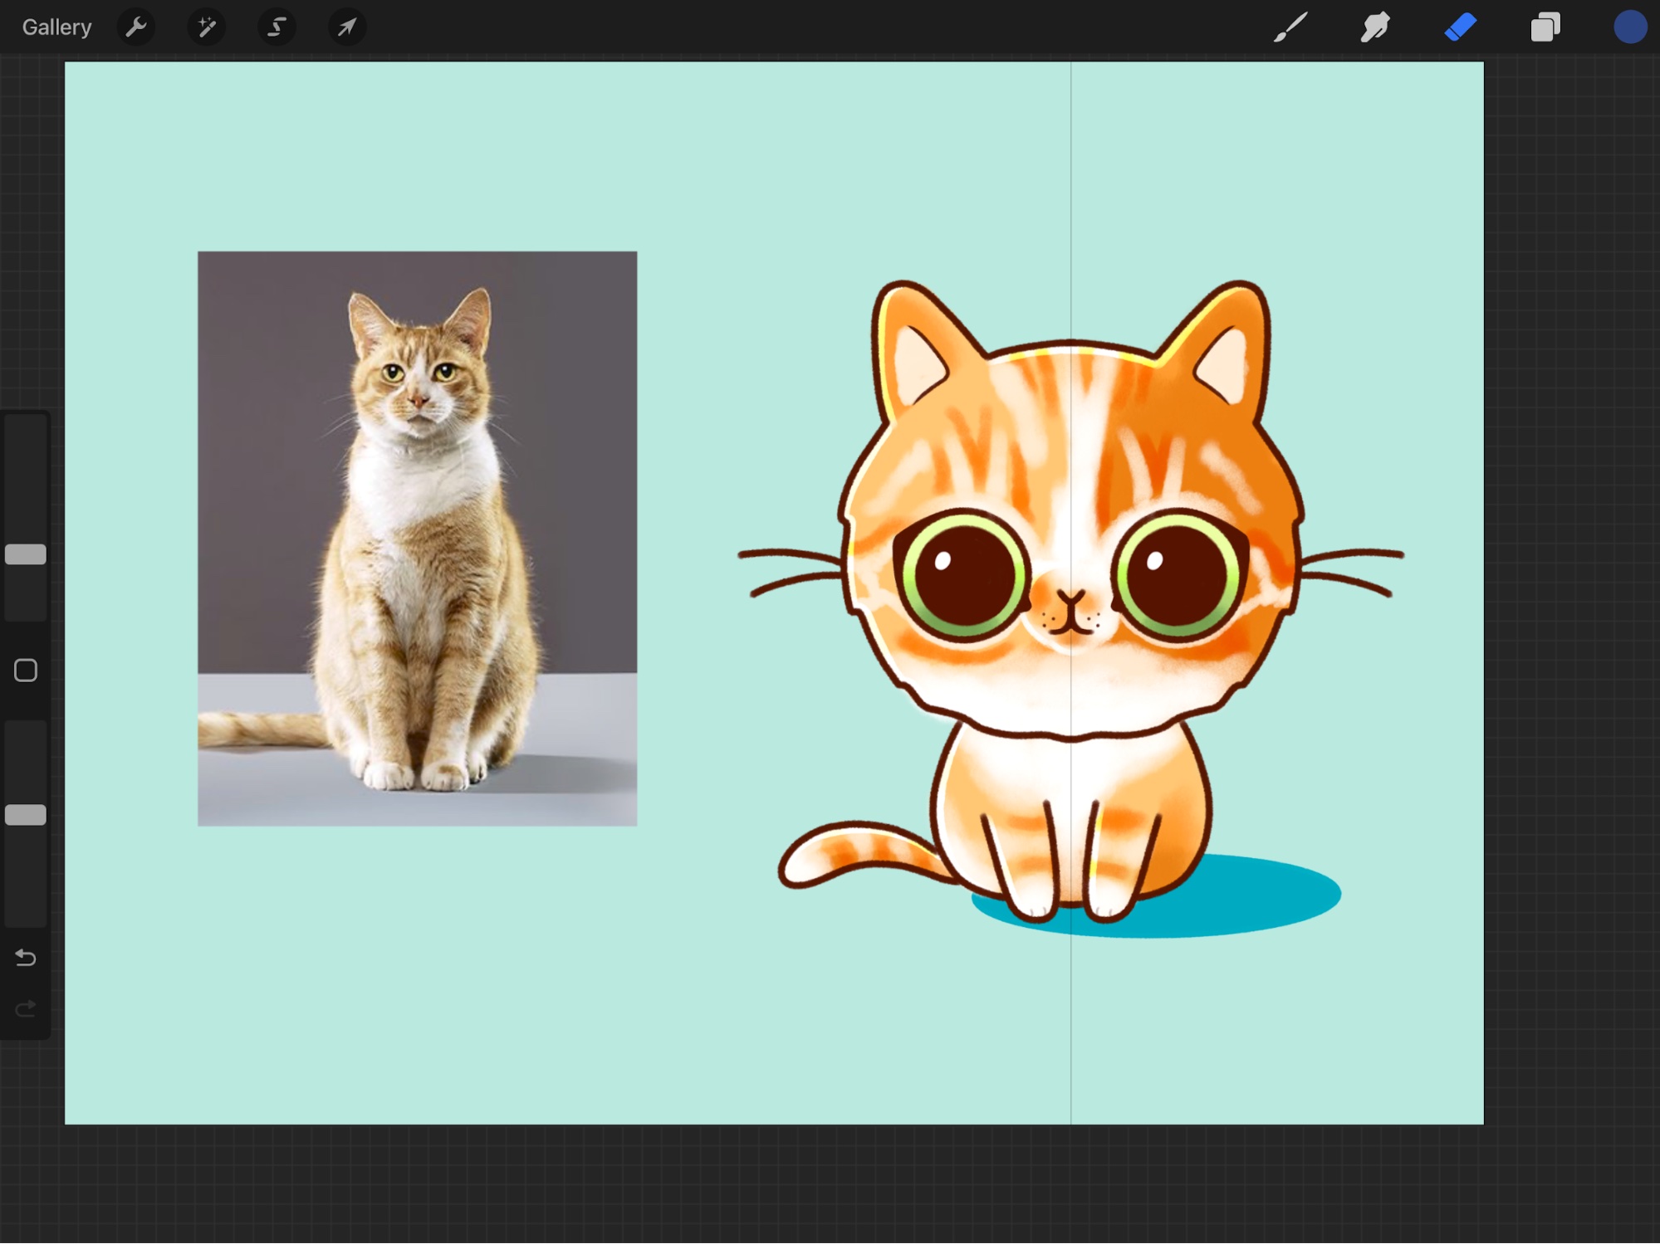Activate the Transform arrow tool
The width and height of the screenshot is (1660, 1244).
(347, 27)
